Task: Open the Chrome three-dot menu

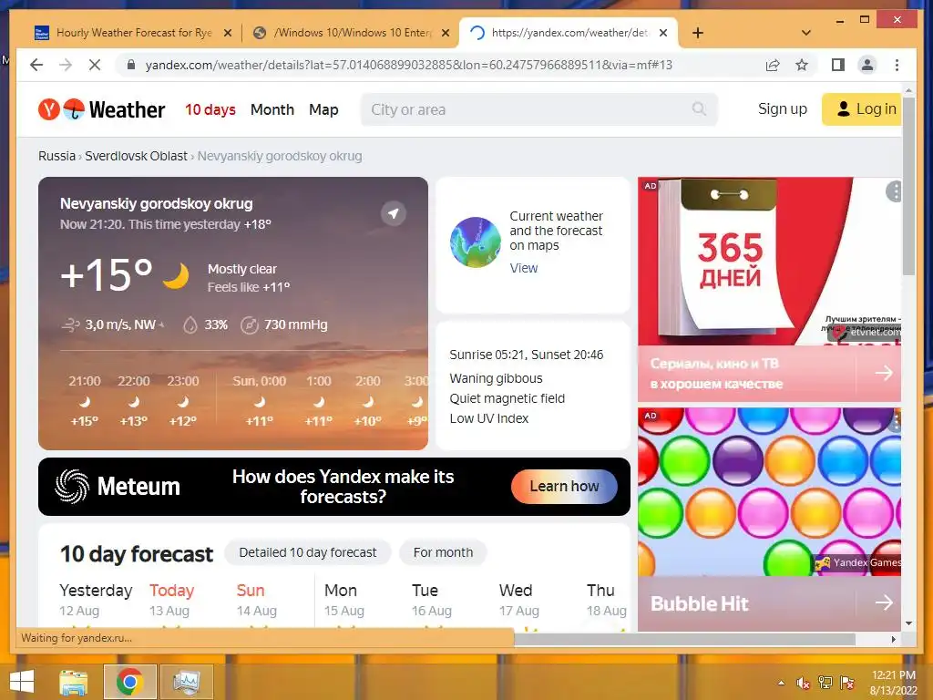Action: tap(897, 65)
